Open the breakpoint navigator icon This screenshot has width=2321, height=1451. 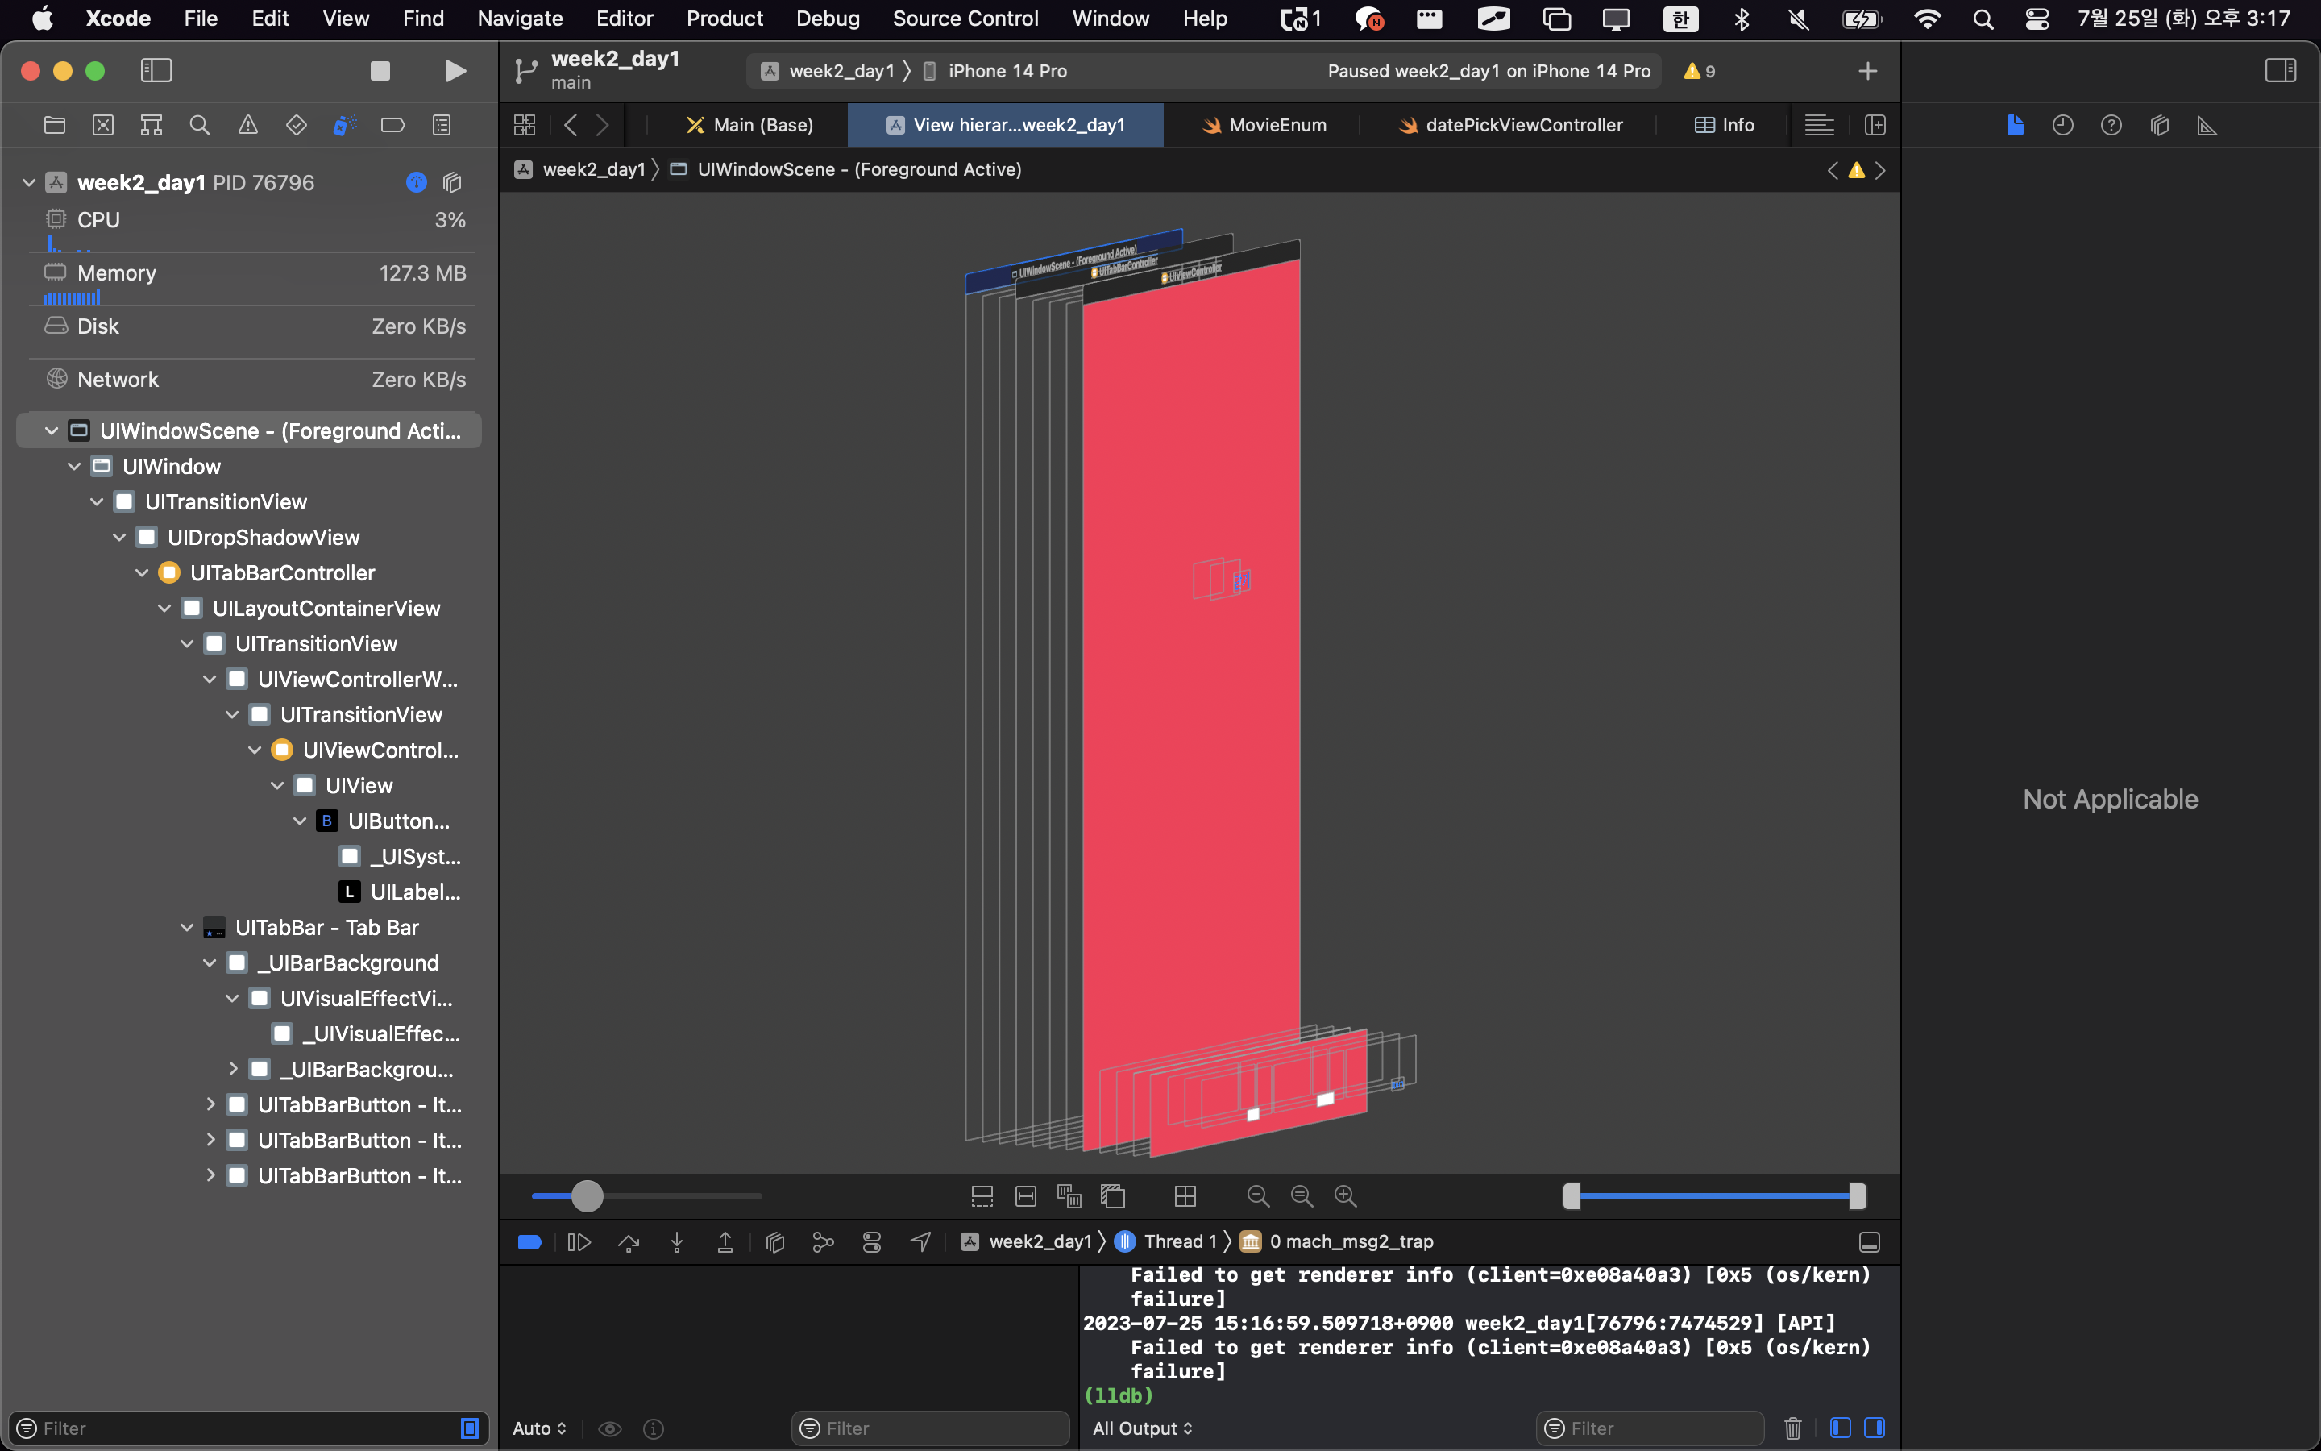pos(392,125)
